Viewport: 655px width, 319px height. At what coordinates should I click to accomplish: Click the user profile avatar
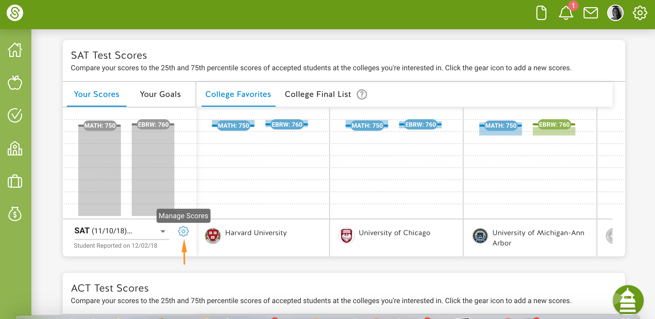click(x=615, y=13)
